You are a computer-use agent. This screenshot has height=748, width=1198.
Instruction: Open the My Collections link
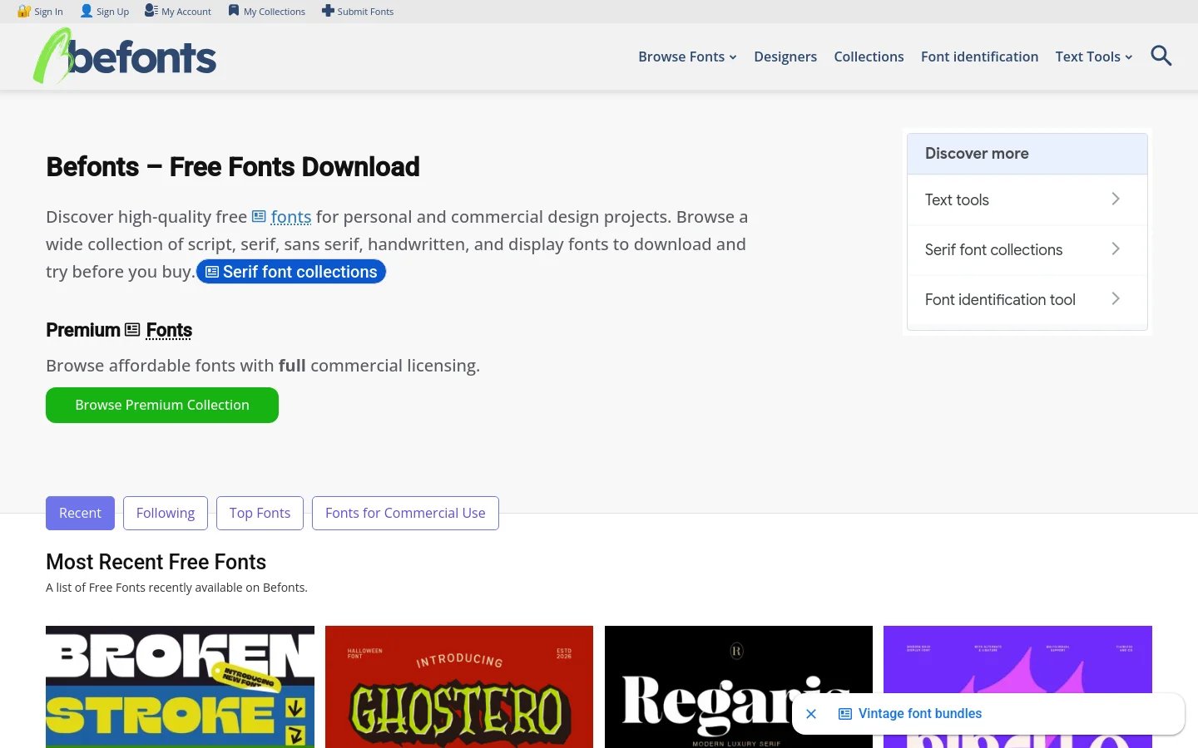(275, 12)
